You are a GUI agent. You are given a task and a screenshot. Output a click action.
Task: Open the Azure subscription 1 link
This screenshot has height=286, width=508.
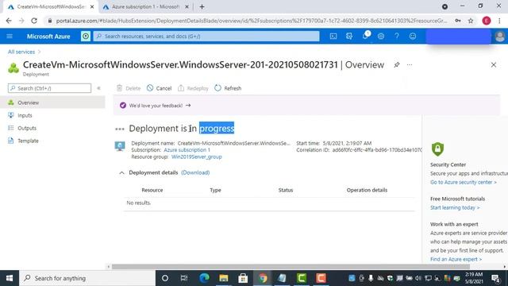(187, 150)
